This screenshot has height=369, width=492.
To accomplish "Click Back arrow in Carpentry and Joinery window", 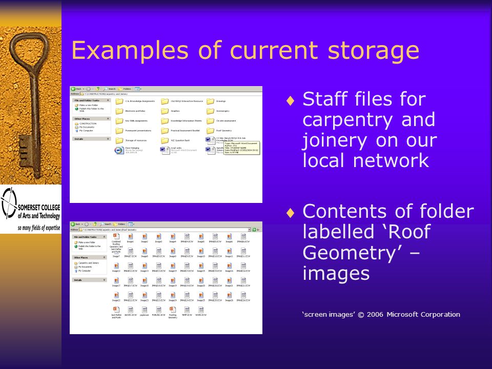I will pos(73,89).
